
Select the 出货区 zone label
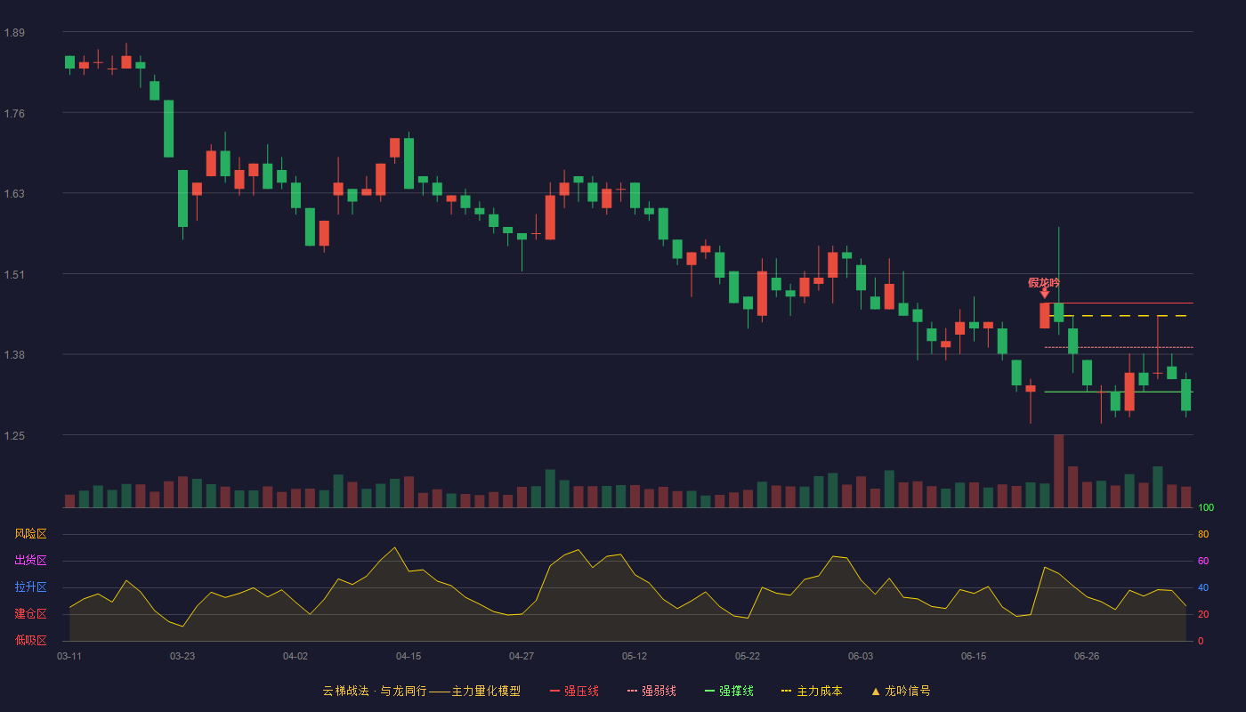click(30, 561)
